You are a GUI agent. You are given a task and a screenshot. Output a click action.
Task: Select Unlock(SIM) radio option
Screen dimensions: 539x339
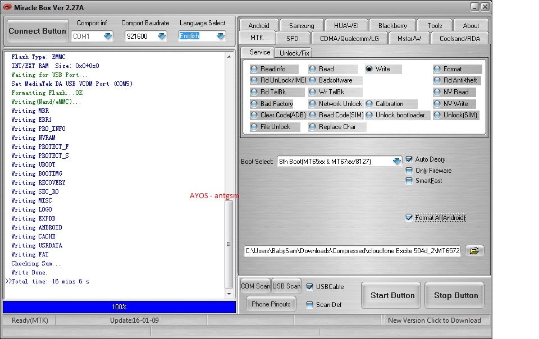point(456,115)
